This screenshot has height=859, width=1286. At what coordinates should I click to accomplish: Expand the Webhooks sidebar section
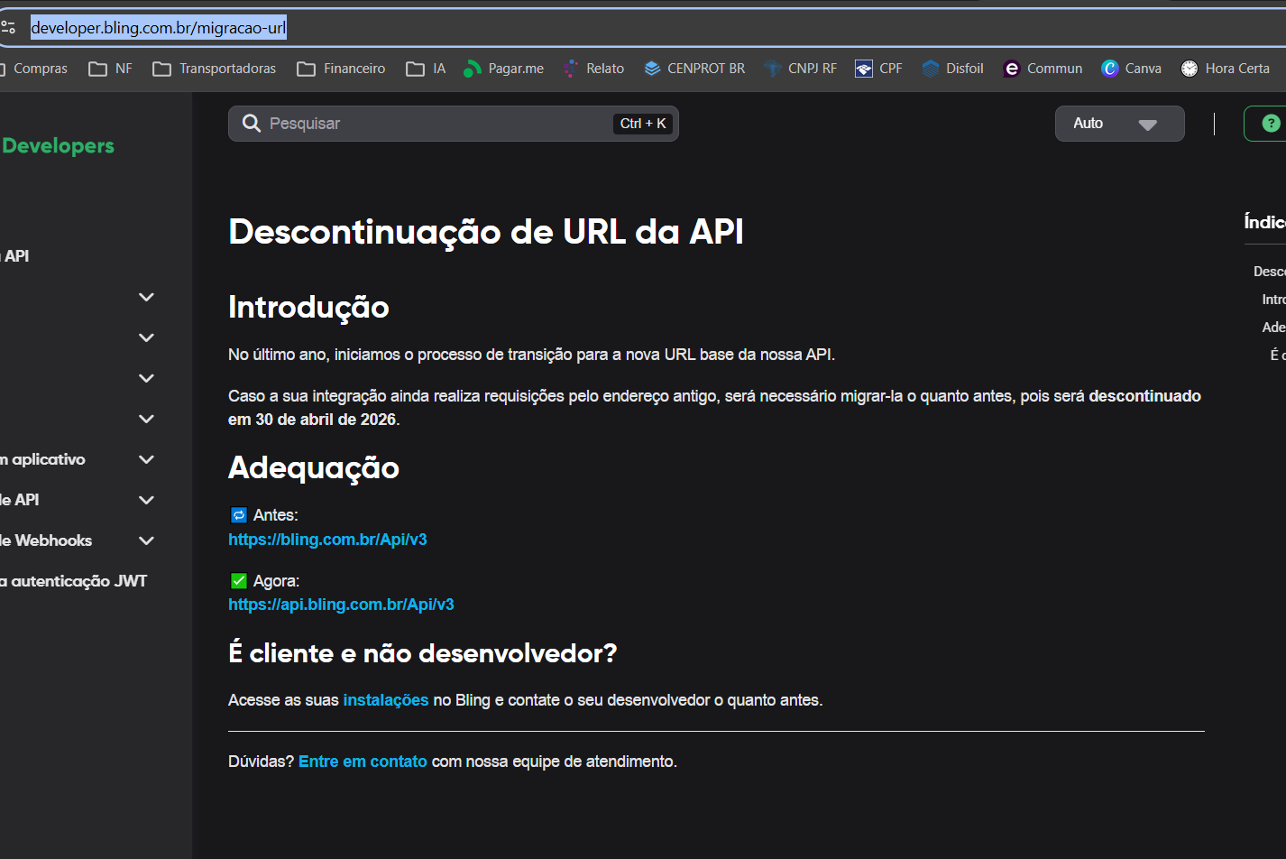(x=146, y=540)
